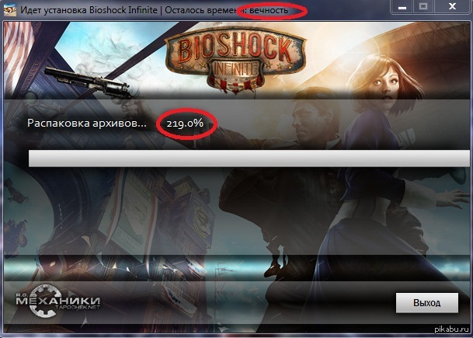The width and height of the screenshot is (473, 338).
Task: Close the Bioshock Infinite installer window
Action: point(452,7)
